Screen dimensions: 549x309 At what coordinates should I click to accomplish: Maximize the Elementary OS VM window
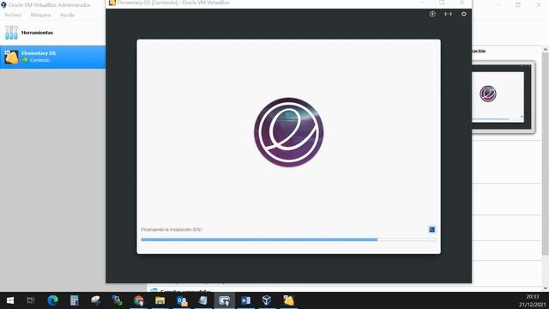tap(442, 3)
